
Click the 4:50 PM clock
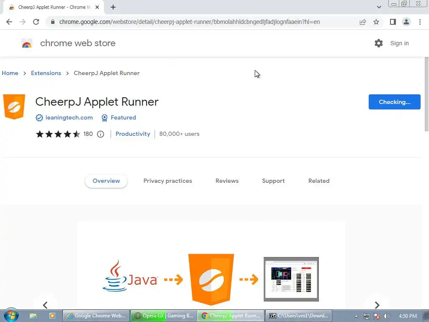pyautogui.click(x=408, y=316)
